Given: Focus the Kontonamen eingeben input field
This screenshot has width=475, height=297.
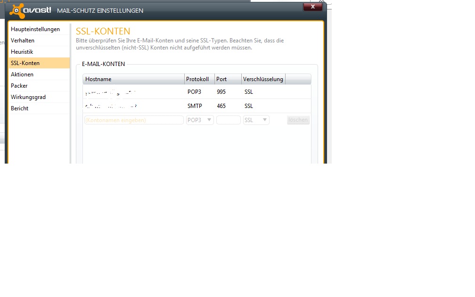Looking at the screenshot, I should click(x=134, y=120).
